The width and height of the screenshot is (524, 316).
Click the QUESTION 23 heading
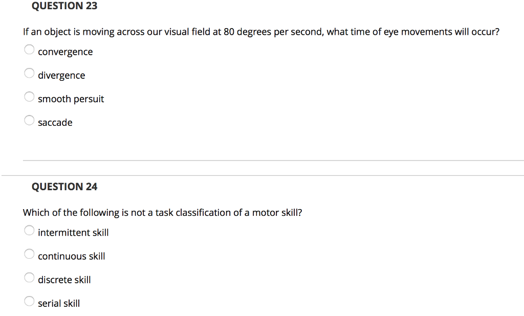(x=64, y=6)
